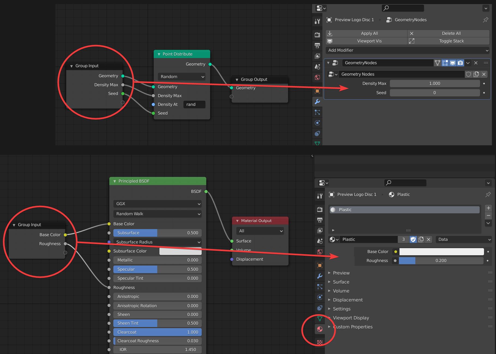This screenshot has width=496, height=354.
Task: Open the Random distribution method dropdown
Action: tap(182, 77)
